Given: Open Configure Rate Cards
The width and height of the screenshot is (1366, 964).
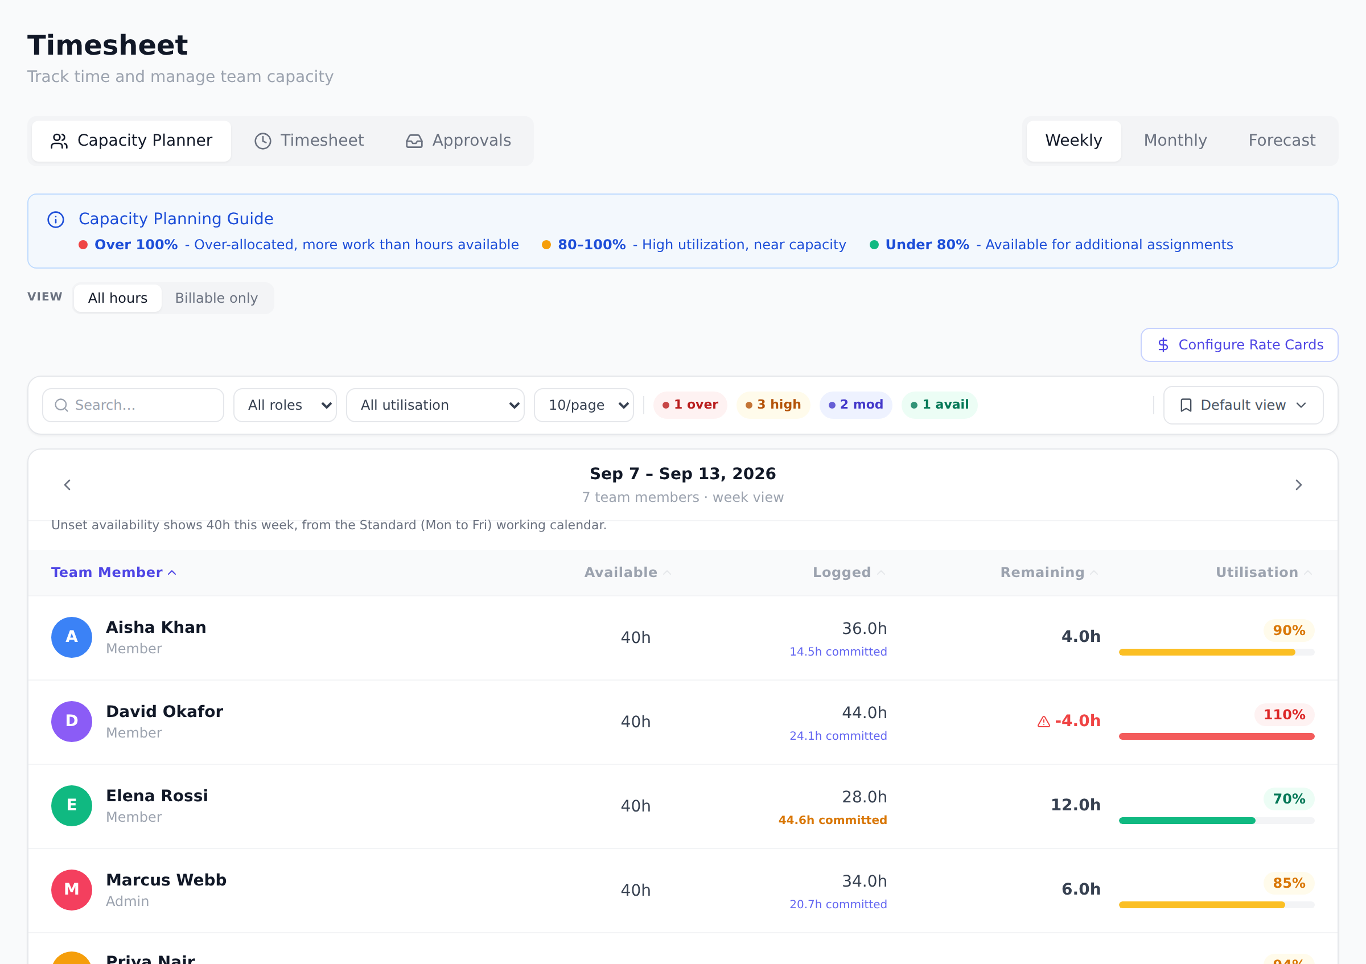Looking at the screenshot, I should (x=1239, y=345).
